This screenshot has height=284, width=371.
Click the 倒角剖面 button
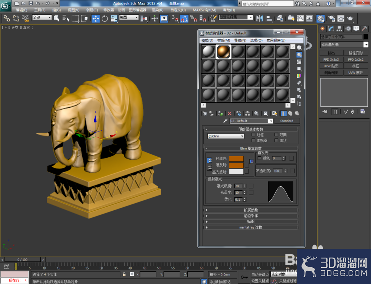click(331, 73)
